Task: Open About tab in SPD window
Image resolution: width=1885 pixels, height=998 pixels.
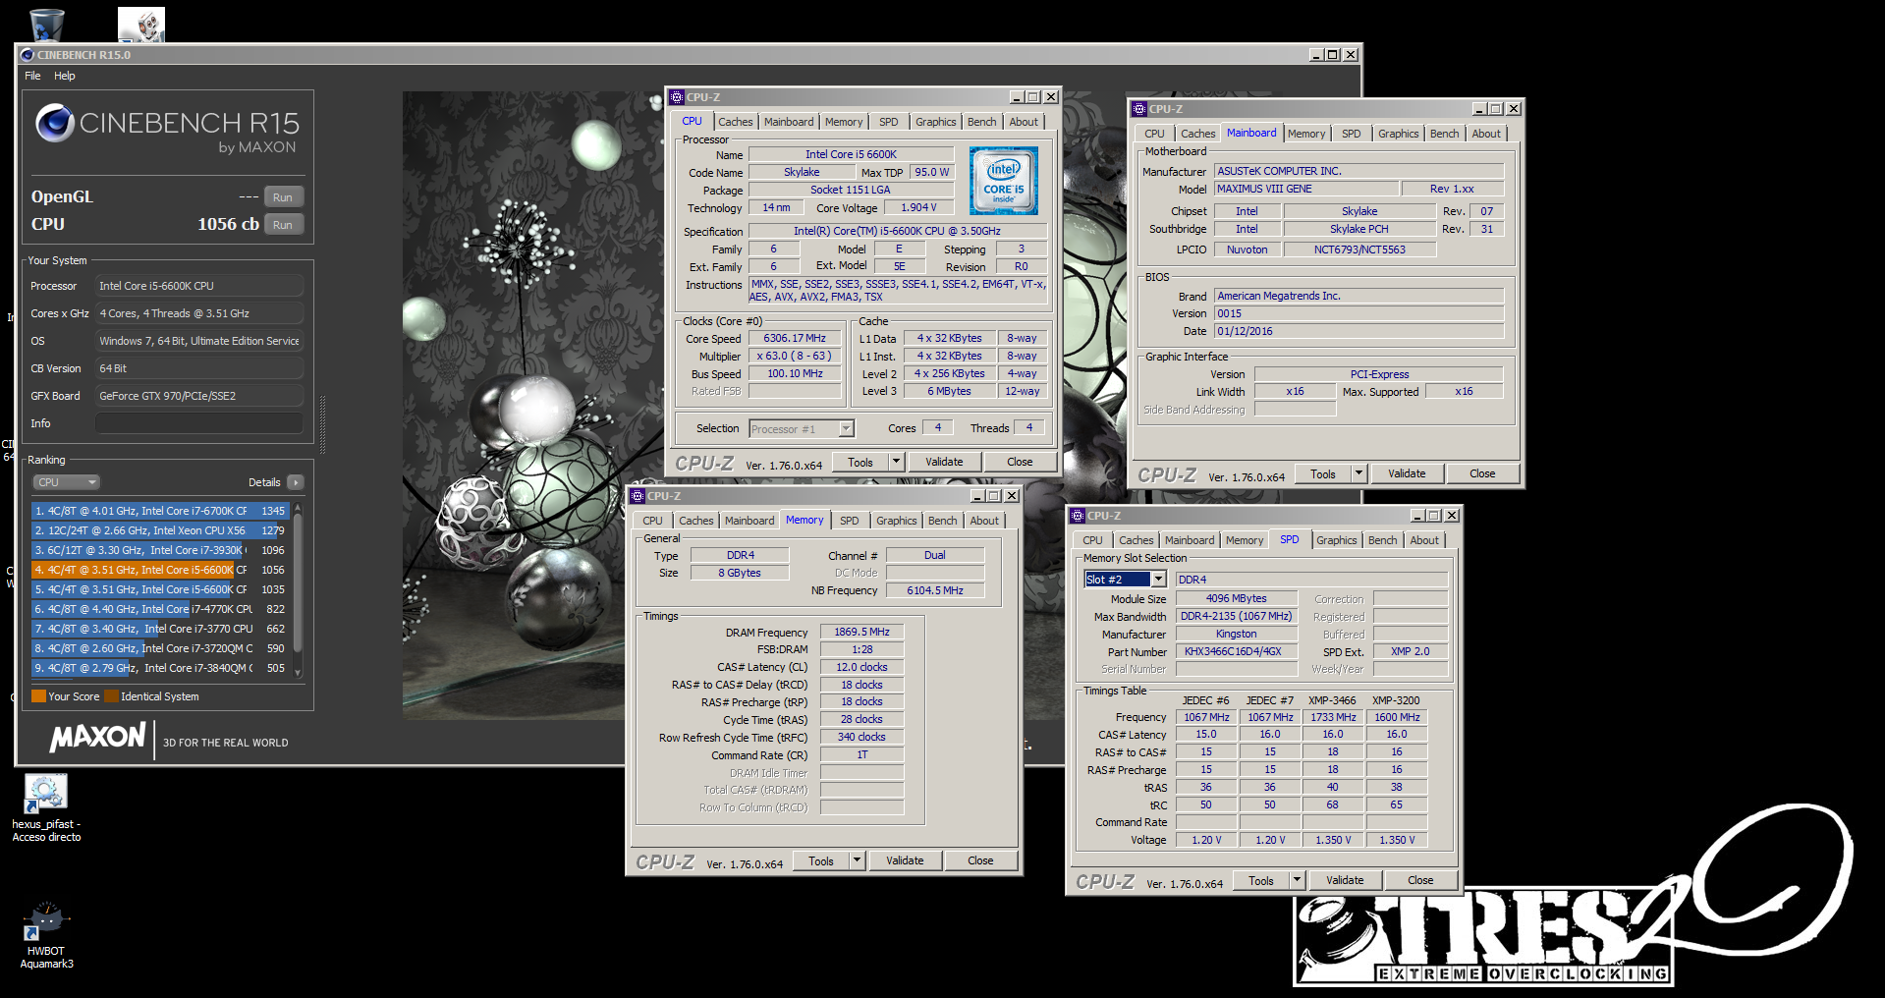Action: 1424,540
